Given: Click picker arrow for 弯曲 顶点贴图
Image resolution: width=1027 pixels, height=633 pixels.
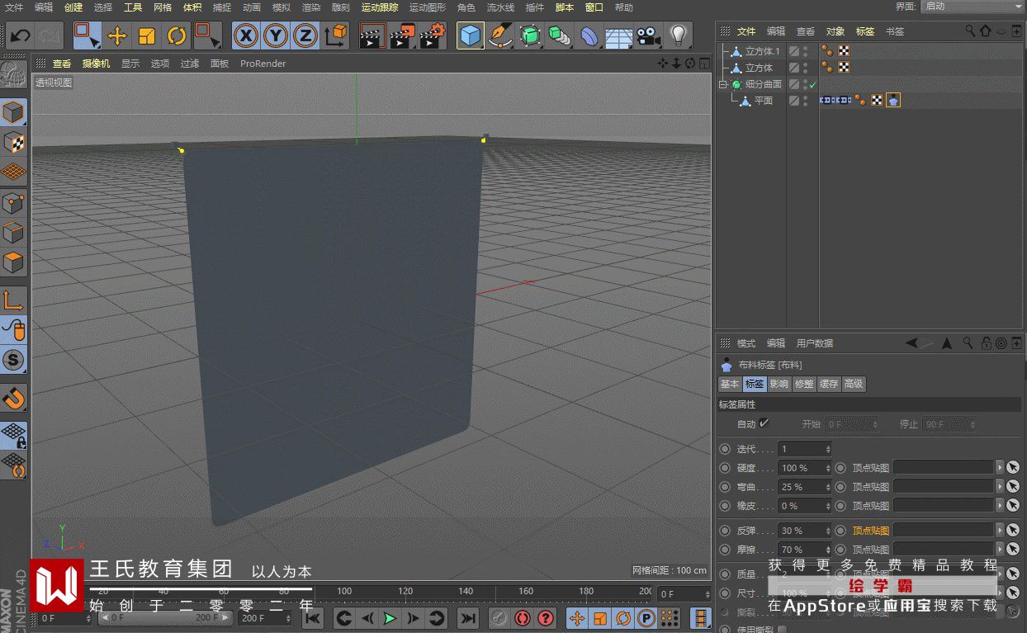Looking at the screenshot, I should tap(1013, 487).
